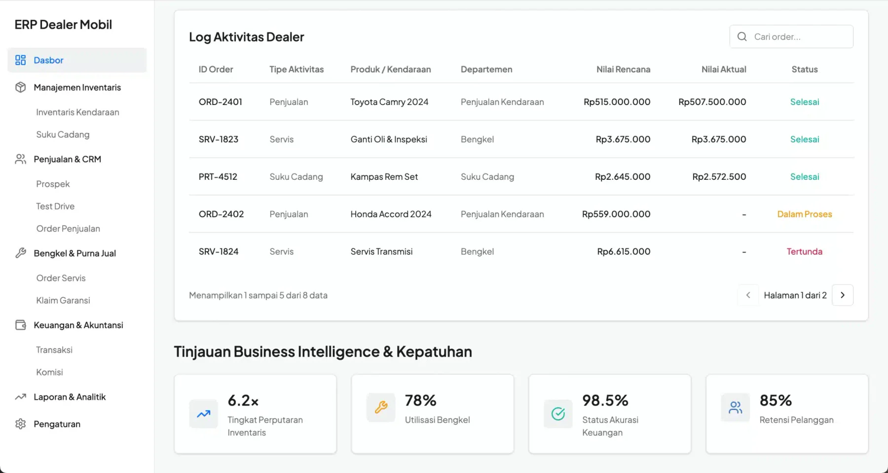Screen dimensions: 888x473
Task: Open Penjualan & CRM section
Action: [77, 159]
